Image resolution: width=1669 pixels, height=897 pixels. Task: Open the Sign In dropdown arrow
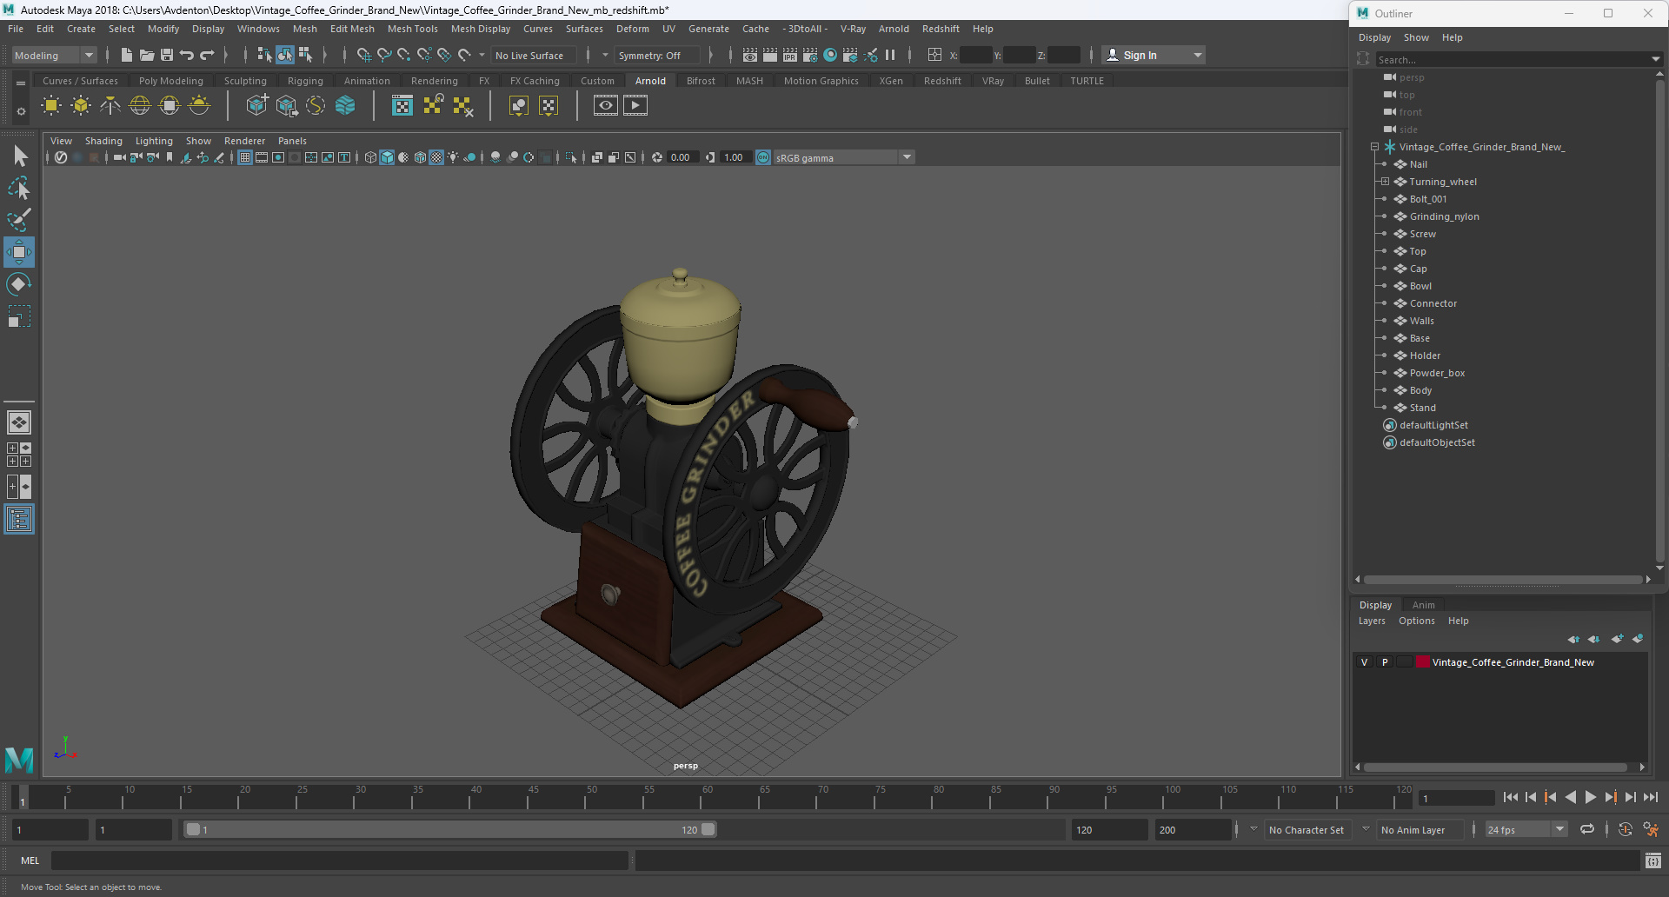tap(1197, 55)
